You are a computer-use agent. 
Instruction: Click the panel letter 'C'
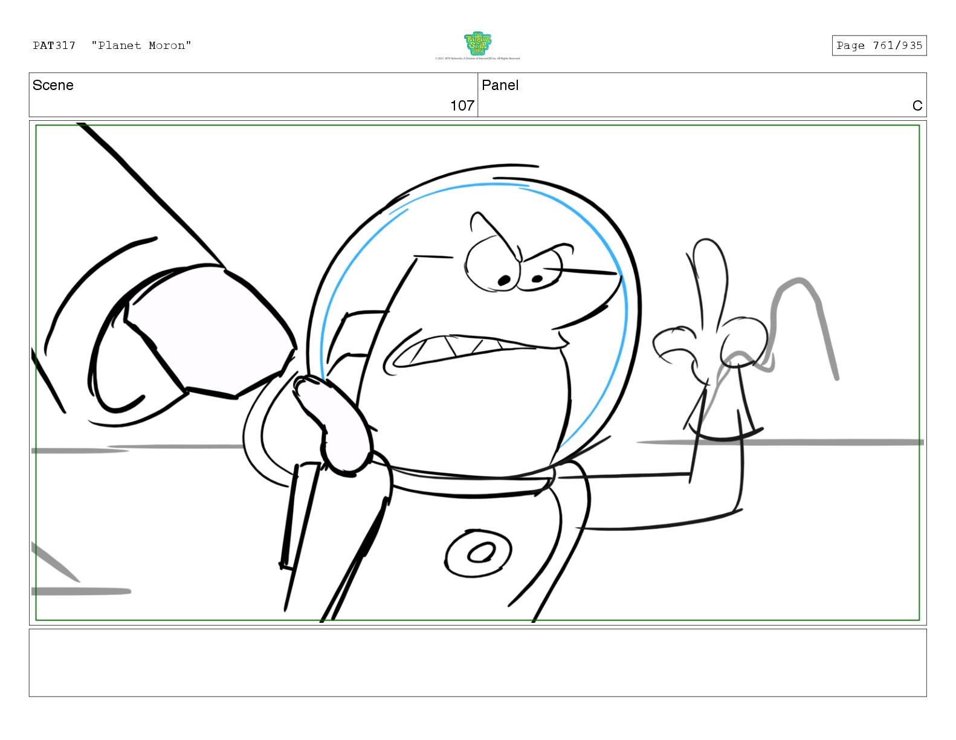(x=917, y=106)
